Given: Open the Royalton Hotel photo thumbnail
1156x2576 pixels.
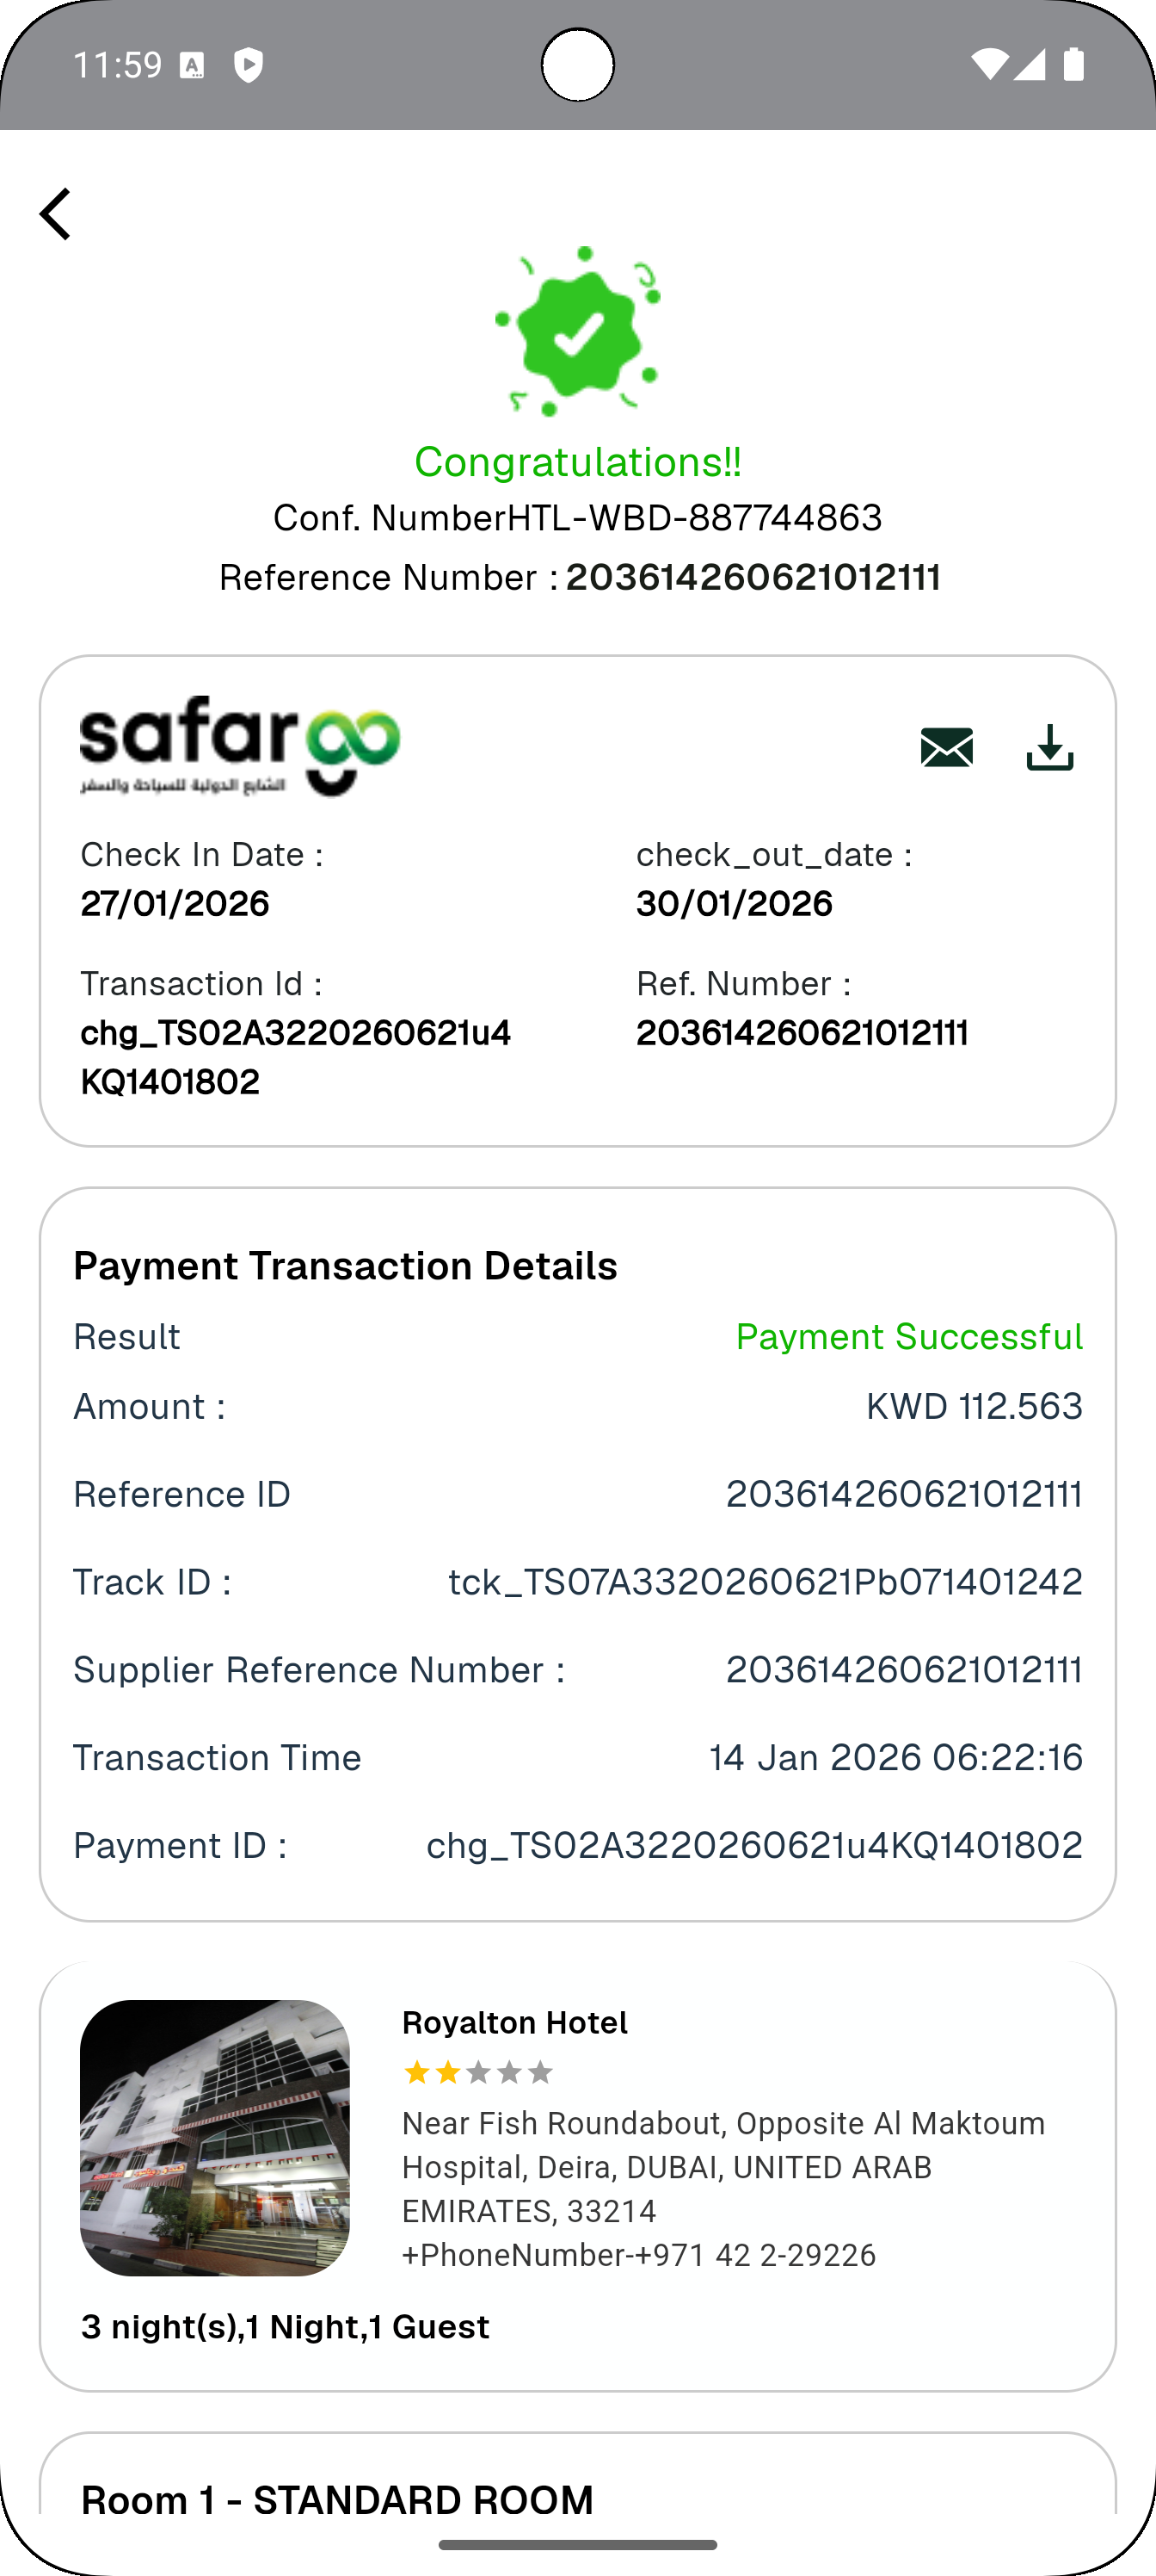Looking at the screenshot, I should [x=215, y=2137].
